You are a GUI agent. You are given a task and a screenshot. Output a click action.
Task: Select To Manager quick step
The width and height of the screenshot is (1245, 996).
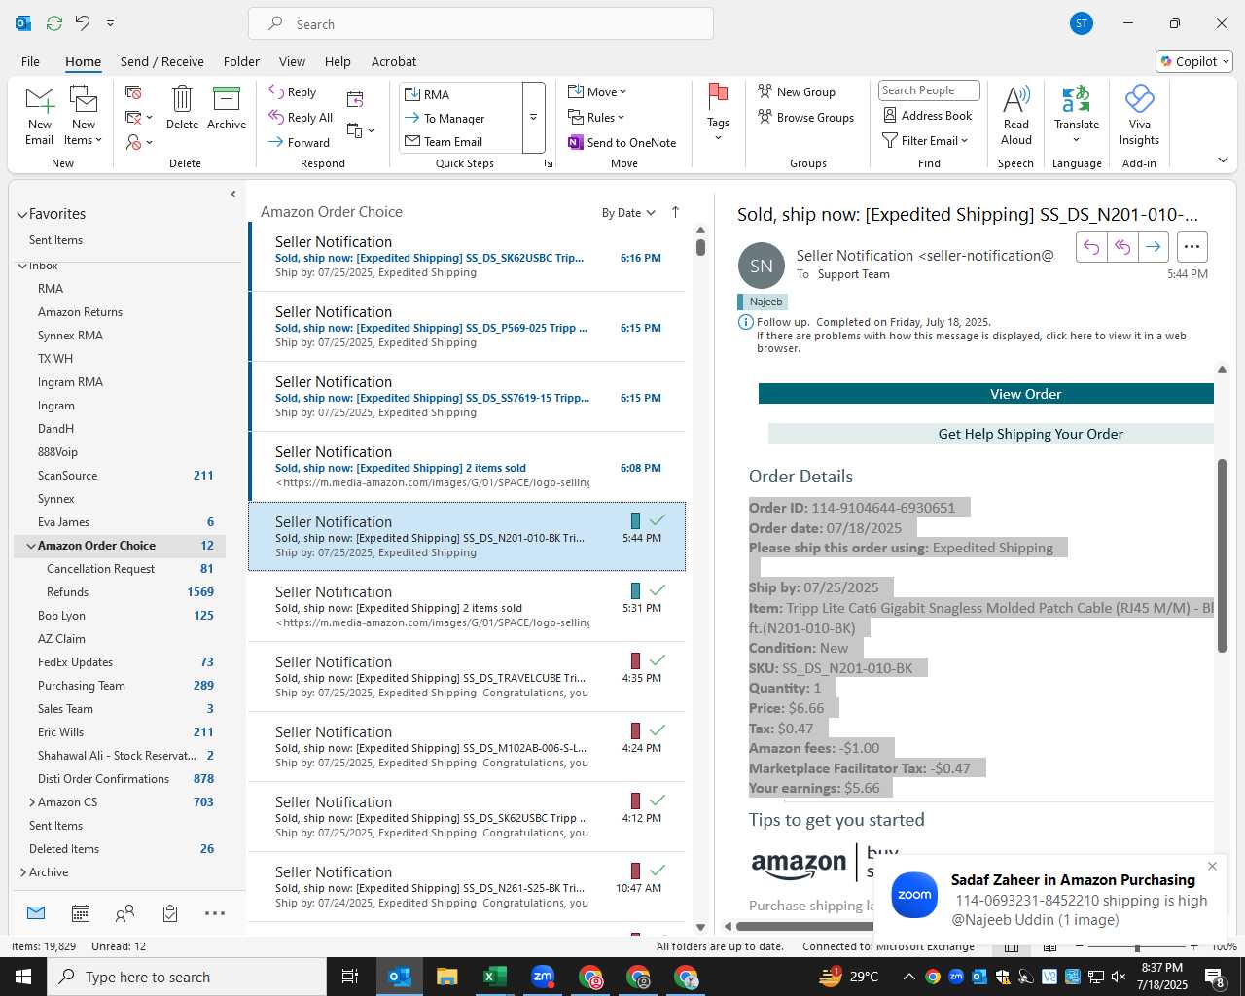click(461, 118)
